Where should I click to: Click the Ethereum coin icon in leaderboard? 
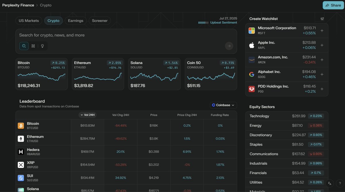pos(21,139)
